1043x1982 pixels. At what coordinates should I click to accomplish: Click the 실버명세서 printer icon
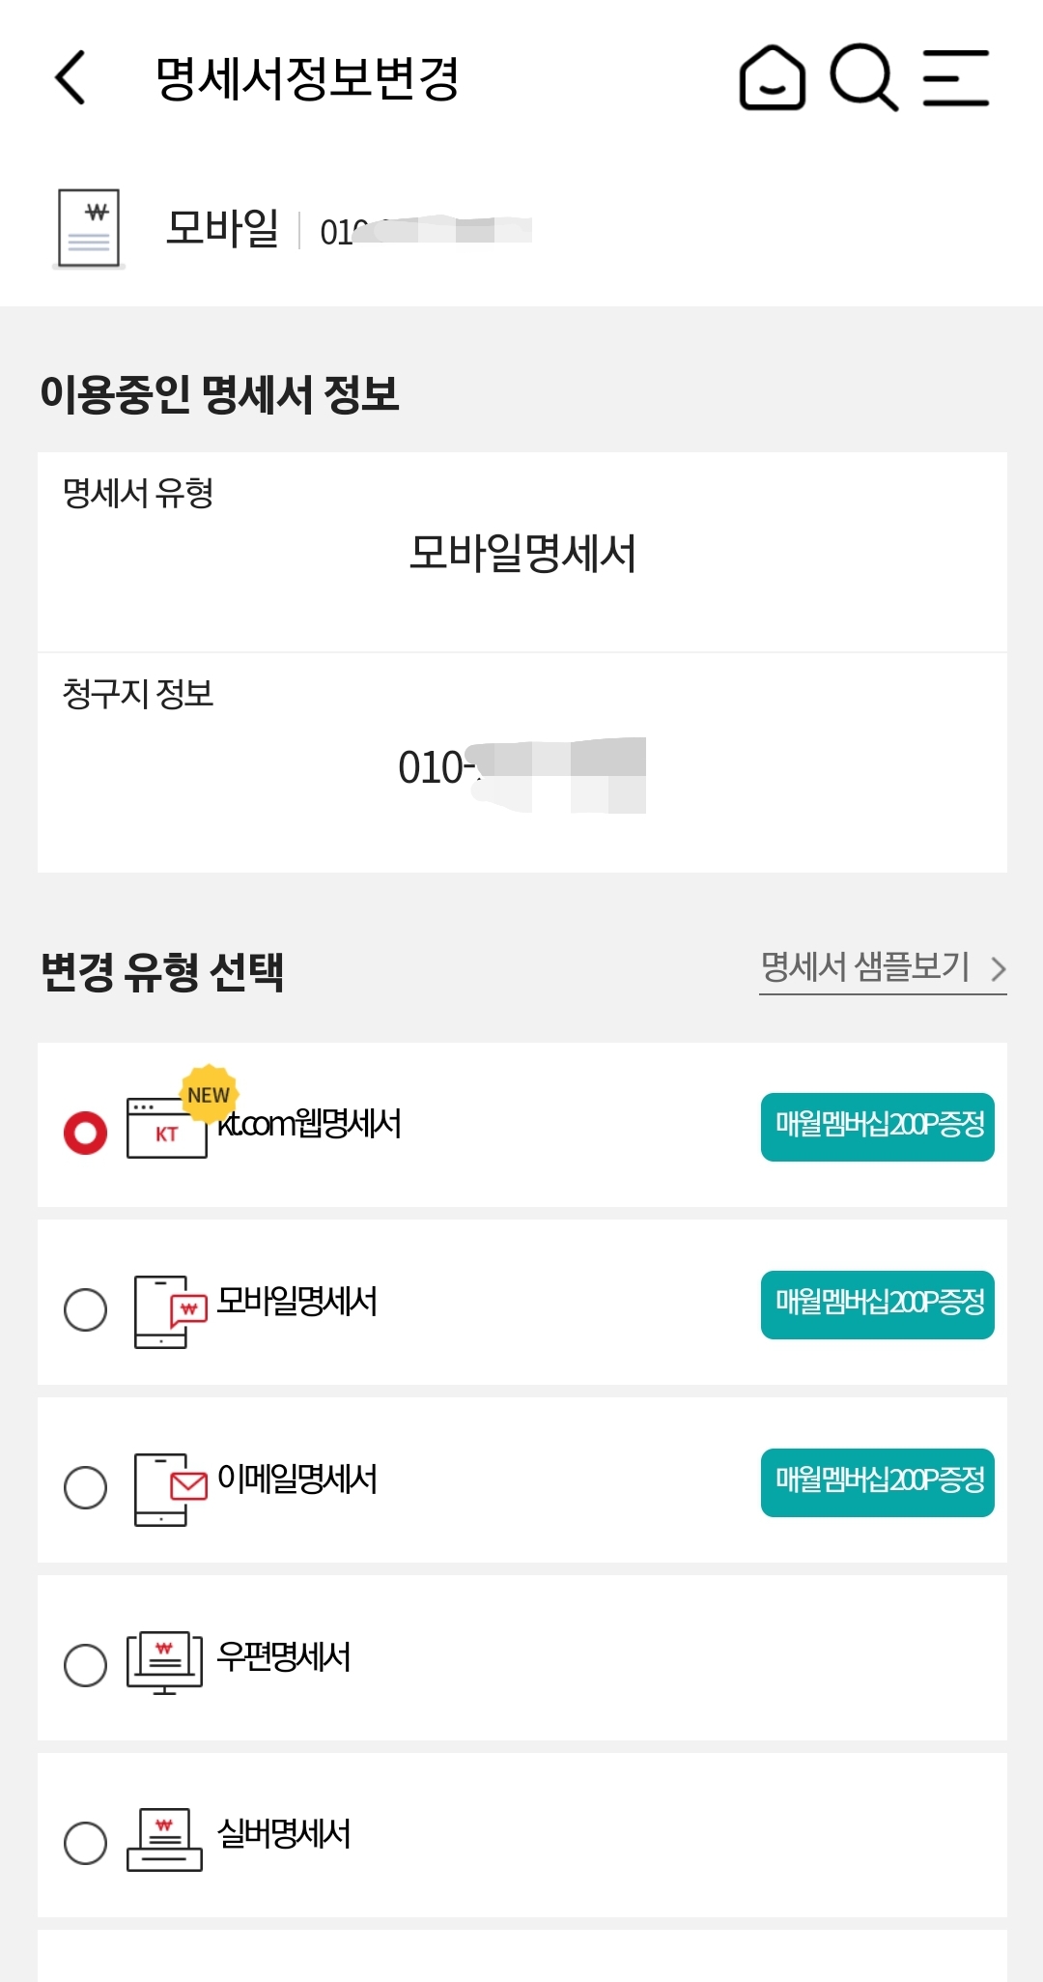(x=164, y=1840)
